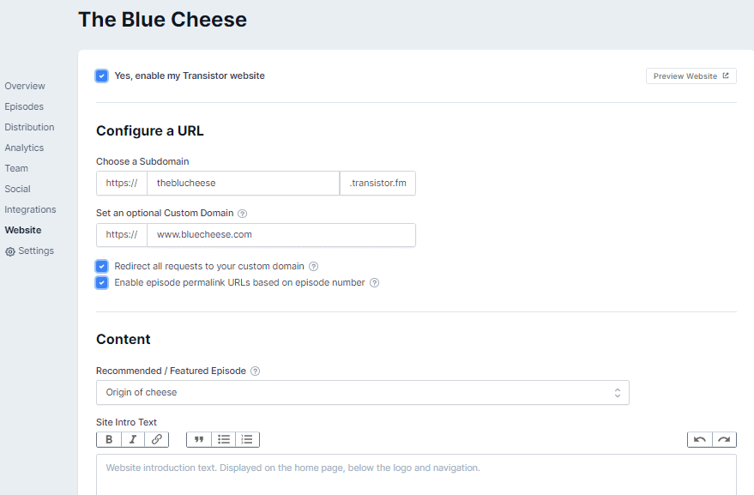Redo the last edit in the editor
This screenshot has width=754, height=495.
click(724, 439)
